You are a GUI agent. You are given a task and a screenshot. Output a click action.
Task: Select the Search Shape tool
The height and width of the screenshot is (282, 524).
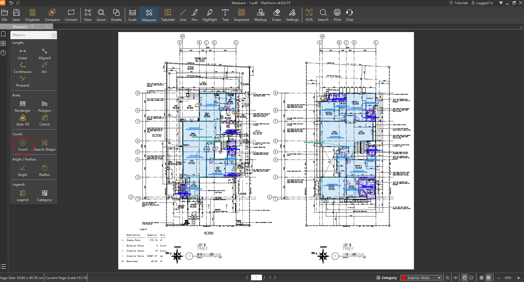[x=44, y=145]
